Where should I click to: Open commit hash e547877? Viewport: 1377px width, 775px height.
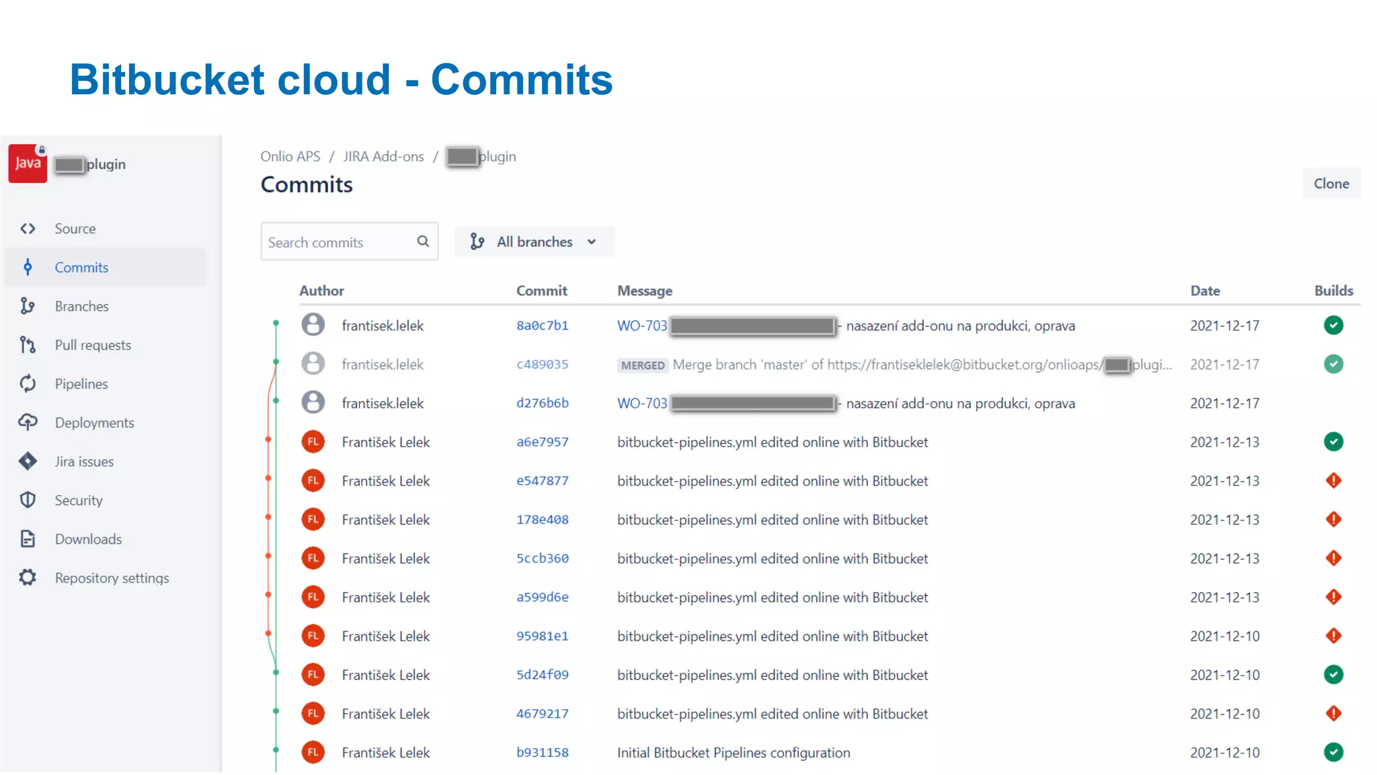(x=542, y=480)
